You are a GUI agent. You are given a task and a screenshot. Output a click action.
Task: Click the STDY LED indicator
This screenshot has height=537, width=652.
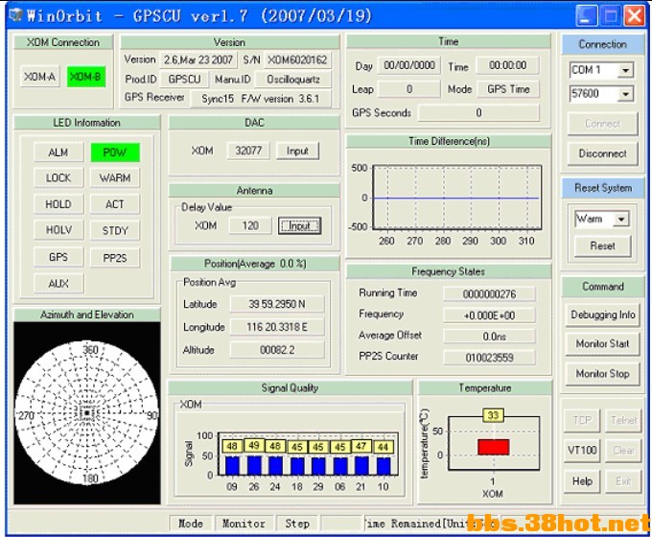click(x=115, y=231)
